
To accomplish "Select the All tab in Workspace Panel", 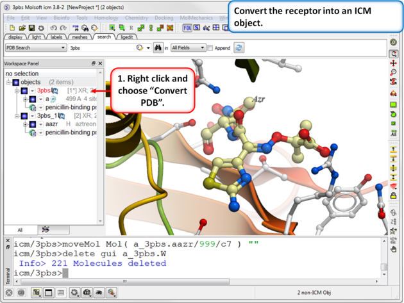I will click(x=19, y=229).
